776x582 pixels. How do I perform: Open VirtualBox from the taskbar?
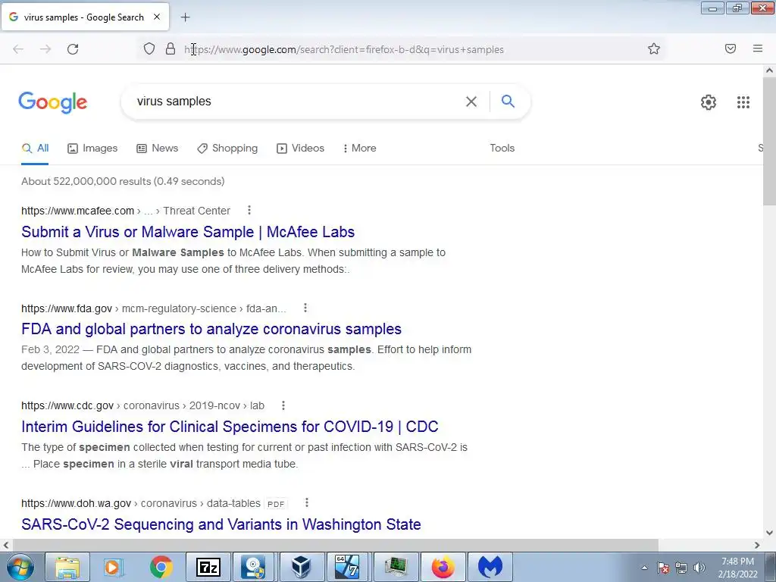point(301,567)
